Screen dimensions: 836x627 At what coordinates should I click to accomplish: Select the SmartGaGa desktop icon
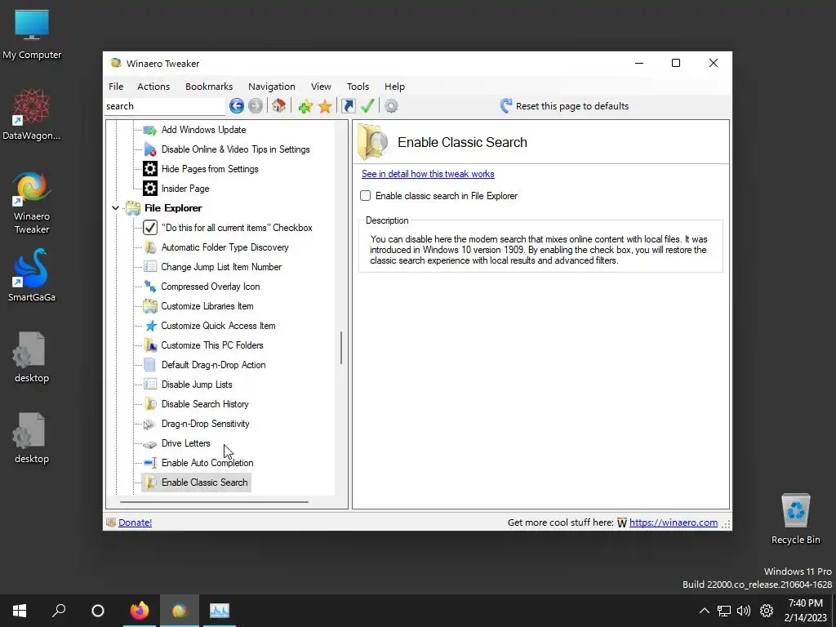32,275
